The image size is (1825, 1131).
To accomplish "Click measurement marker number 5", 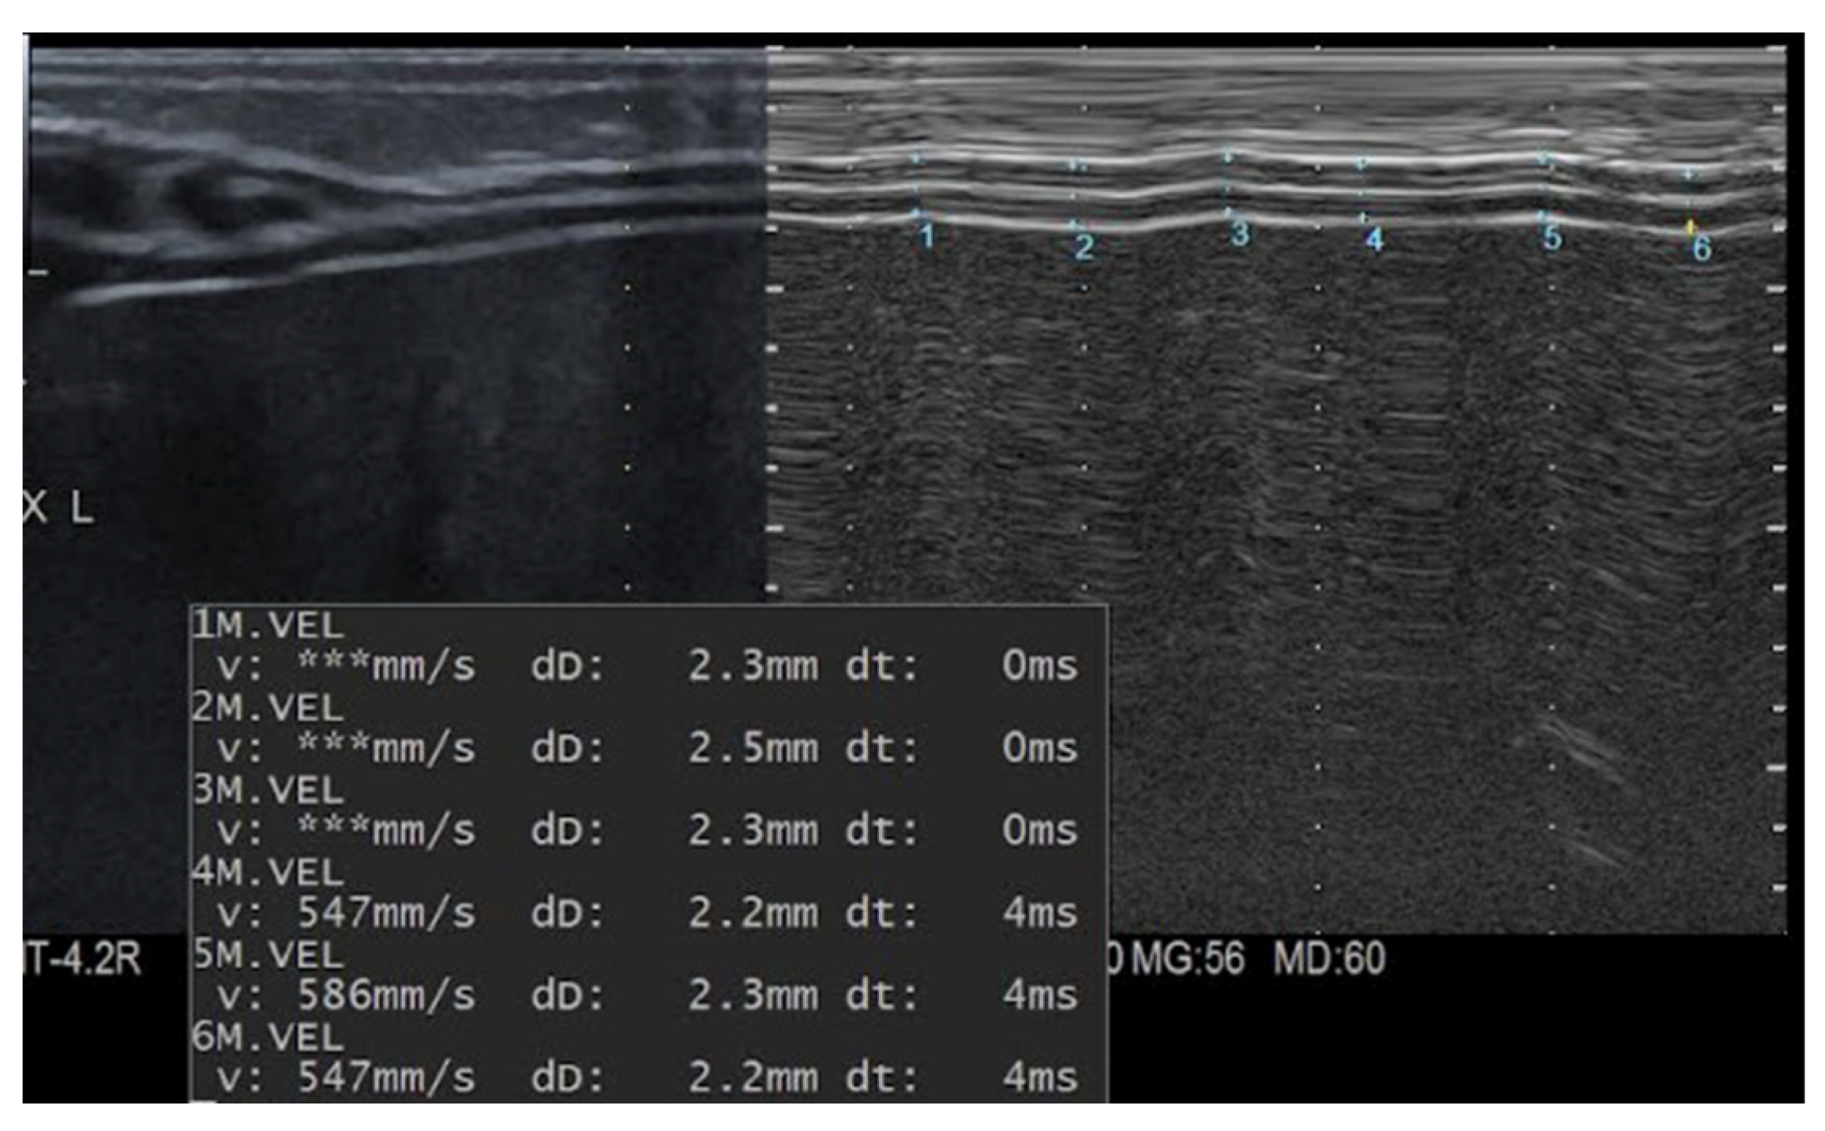I will click(1551, 237).
